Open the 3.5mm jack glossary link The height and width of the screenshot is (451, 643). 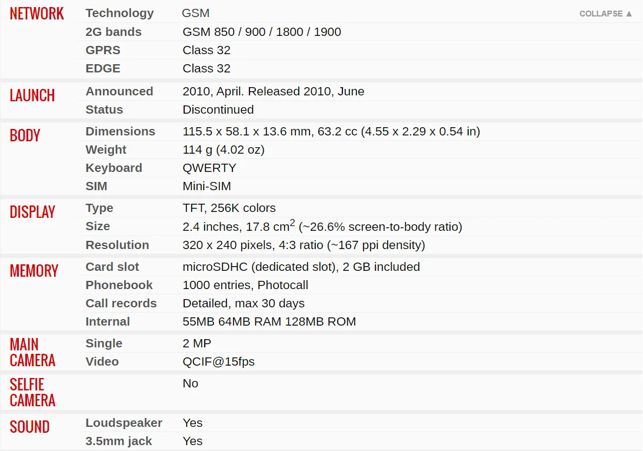pos(118,441)
